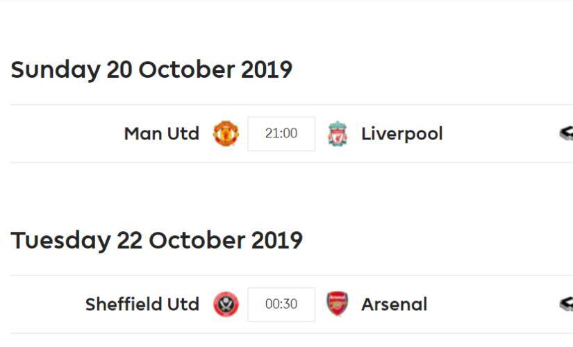Viewport: 573px width, 347px height.
Task: Click the Manchester United club crest
Action: 226,133
